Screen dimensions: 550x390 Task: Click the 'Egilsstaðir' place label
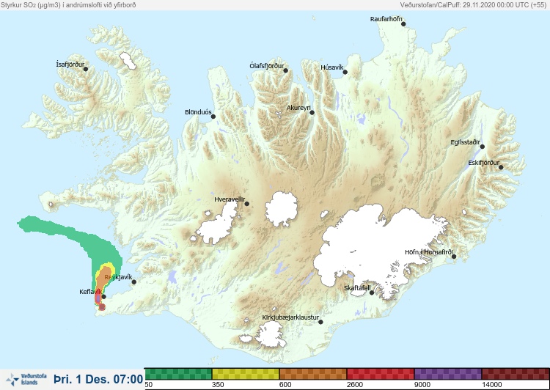[465, 142]
